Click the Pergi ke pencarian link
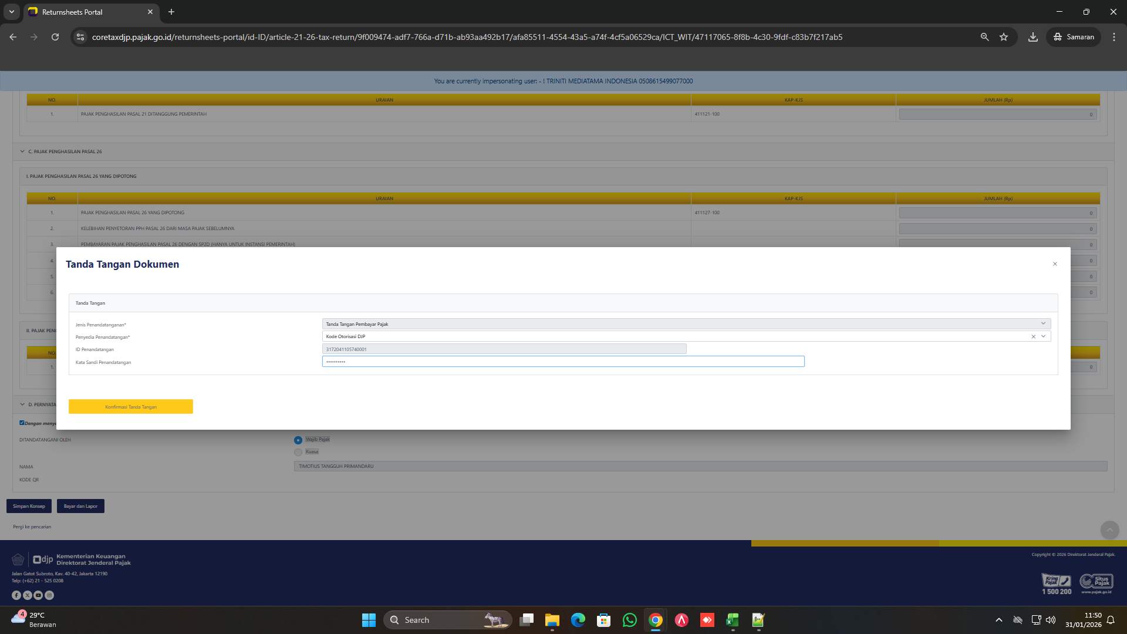Screen dimensions: 1127x634 [32, 527]
